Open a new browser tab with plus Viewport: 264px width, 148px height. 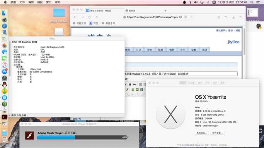tap(165, 11)
